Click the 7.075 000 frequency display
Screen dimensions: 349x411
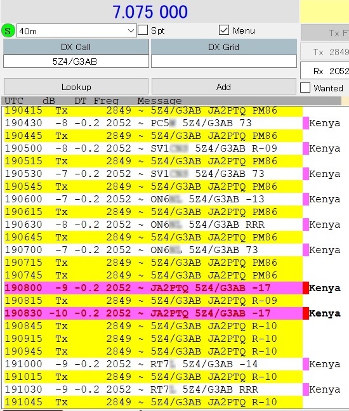[x=150, y=12]
